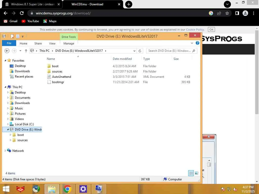Reload the WinCDEmu download page
The width and height of the screenshot is (259, 194).
(x=22, y=13)
